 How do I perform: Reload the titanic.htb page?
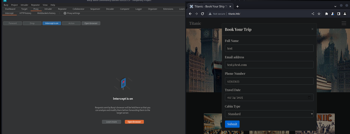(202, 14)
